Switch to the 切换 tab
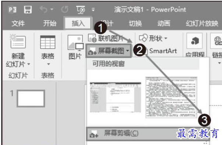 [135, 23]
